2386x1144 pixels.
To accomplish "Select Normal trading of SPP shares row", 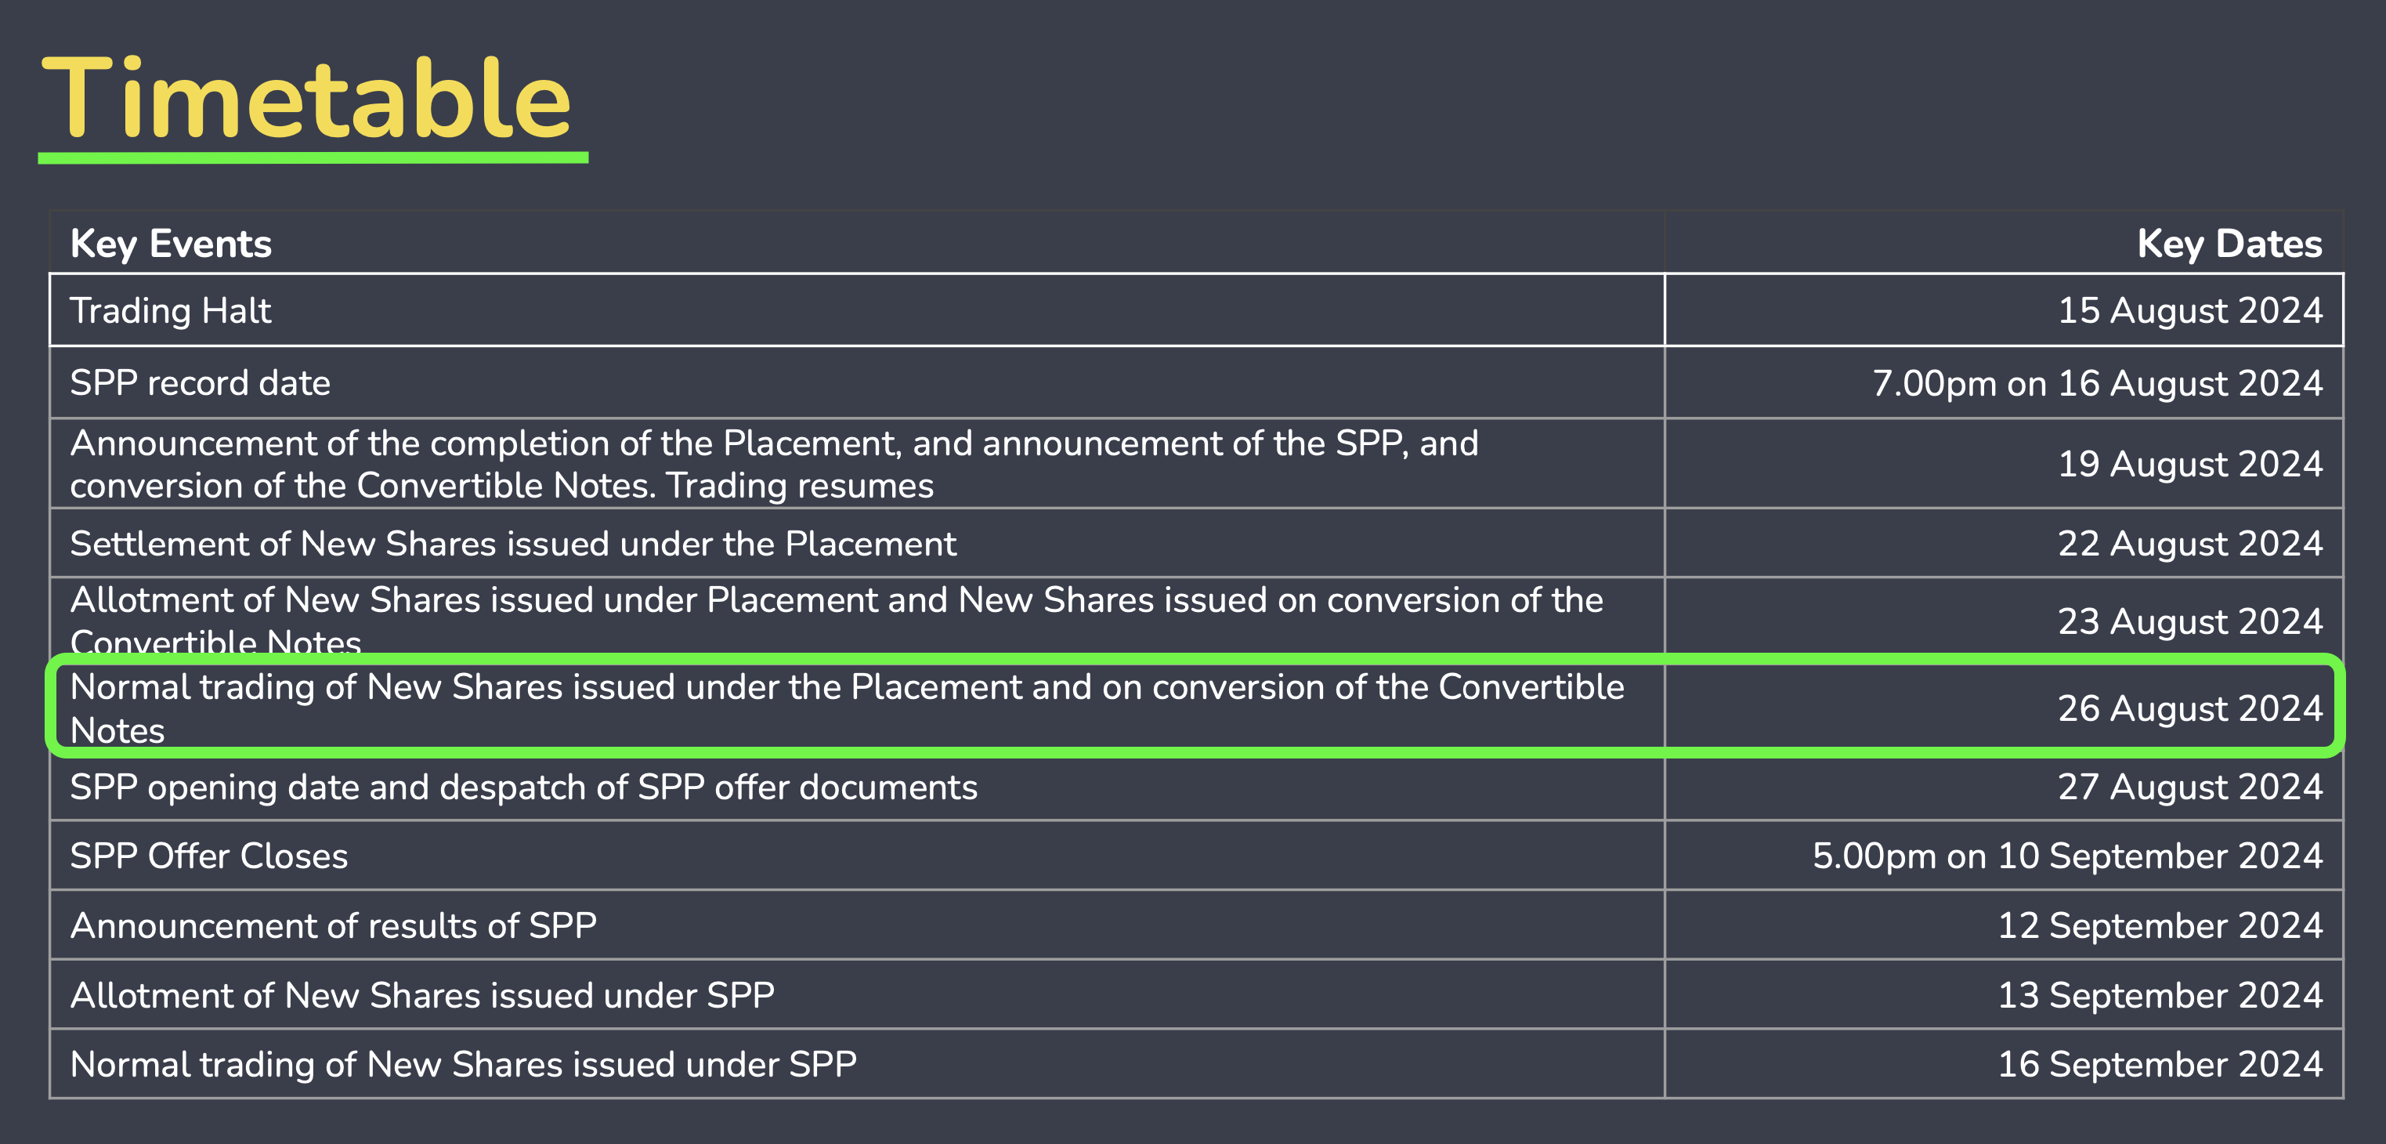I will (x=1196, y=1063).
